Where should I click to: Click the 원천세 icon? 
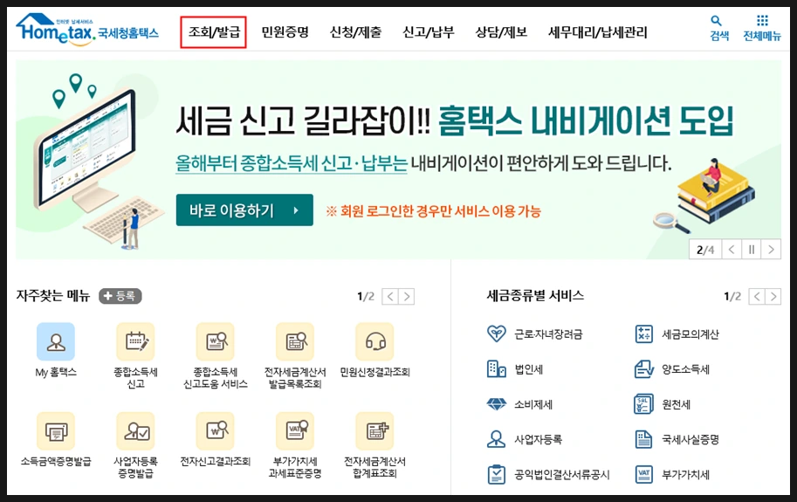pyautogui.click(x=644, y=404)
